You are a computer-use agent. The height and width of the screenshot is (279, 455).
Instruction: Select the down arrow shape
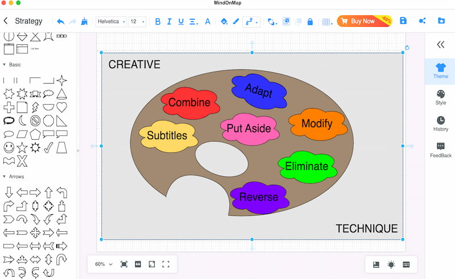pos(9,192)
